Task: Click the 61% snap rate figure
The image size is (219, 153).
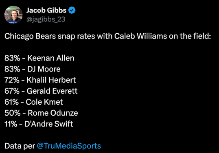Action: pos(11,102)
